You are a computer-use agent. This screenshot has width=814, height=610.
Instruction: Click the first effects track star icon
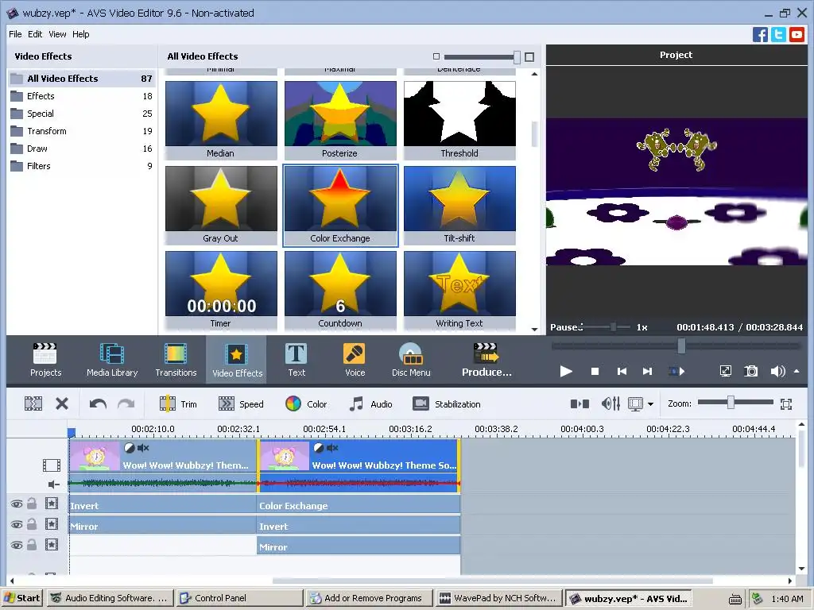click(x=52, y=503)
